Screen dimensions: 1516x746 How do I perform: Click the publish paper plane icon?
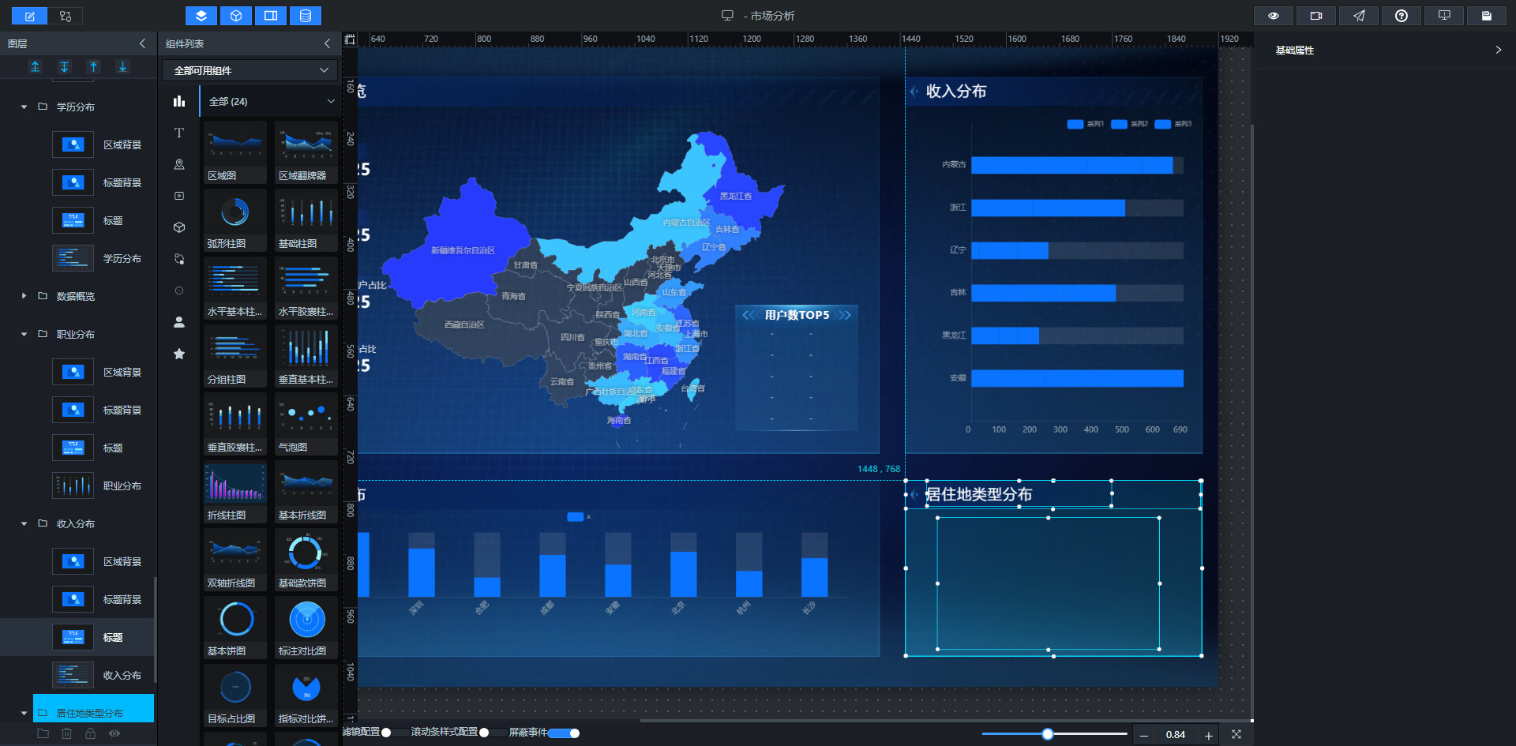[x=1359, y=16]
